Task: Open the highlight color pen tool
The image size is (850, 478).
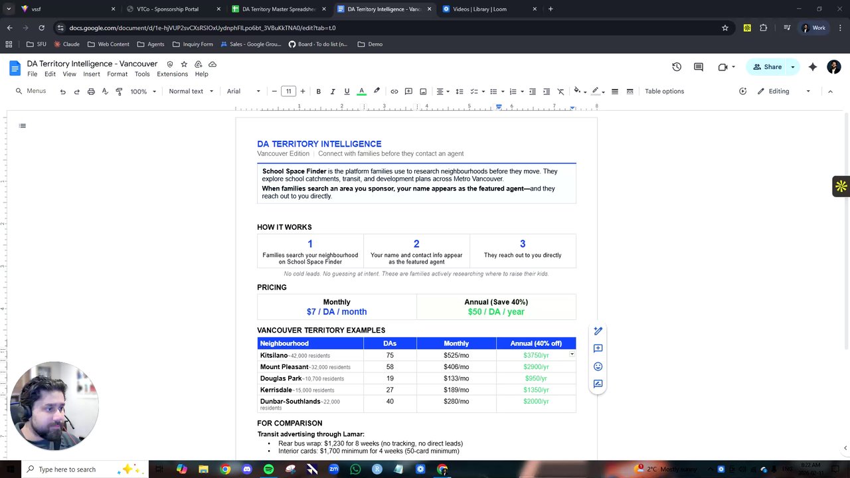Action: [377, 92]
